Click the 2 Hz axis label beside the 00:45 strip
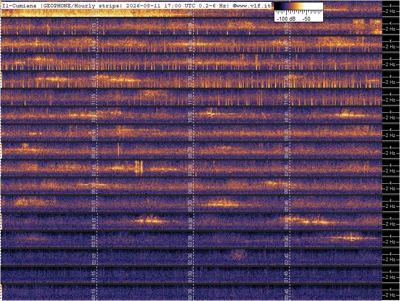 click(391, 295)
